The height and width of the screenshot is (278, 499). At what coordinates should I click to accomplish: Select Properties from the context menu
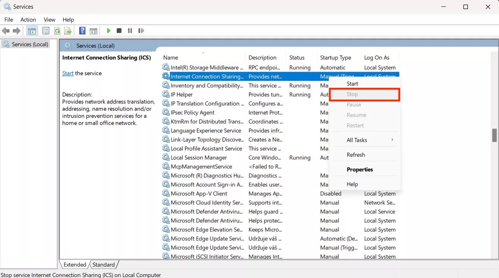[359, 170]
